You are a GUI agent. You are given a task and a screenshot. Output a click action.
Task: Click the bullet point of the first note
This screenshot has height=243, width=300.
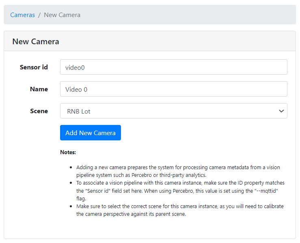coord(71,167)
